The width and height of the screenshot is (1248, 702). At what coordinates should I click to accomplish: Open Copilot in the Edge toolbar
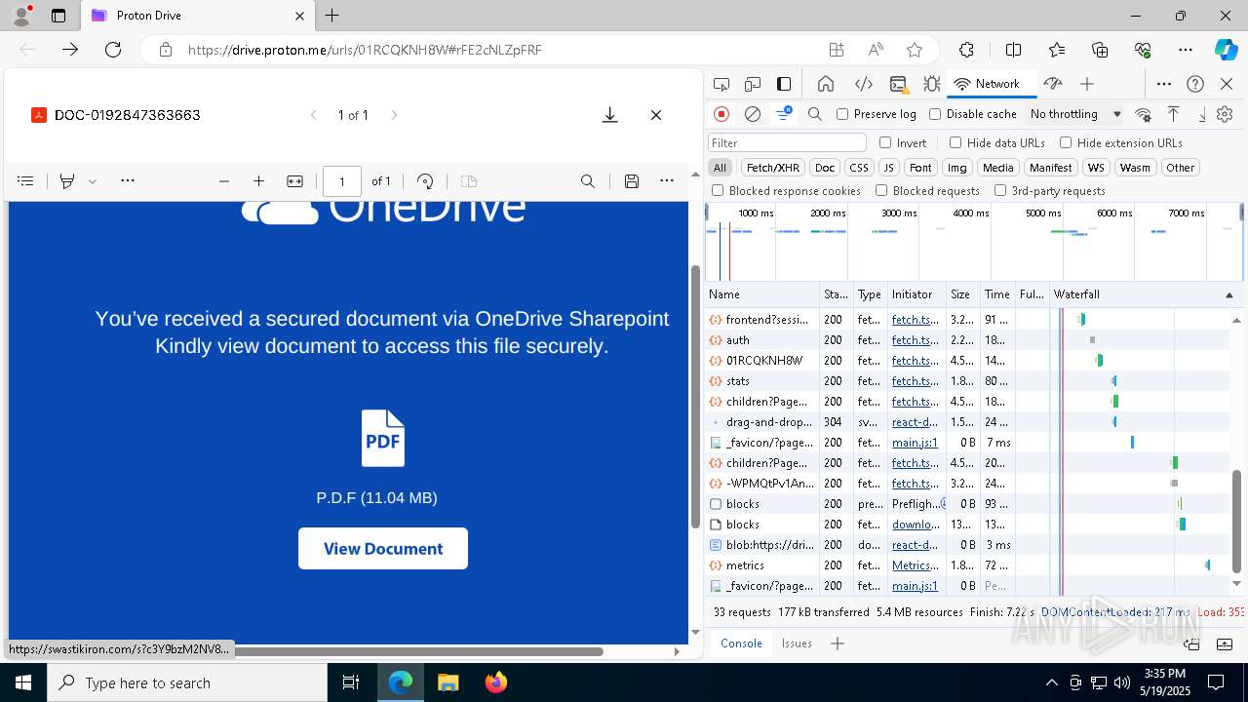click(1226, 50)
